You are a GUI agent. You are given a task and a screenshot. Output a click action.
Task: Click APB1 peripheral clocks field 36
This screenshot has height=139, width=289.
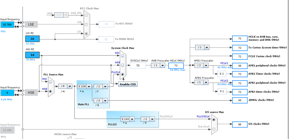240,66
